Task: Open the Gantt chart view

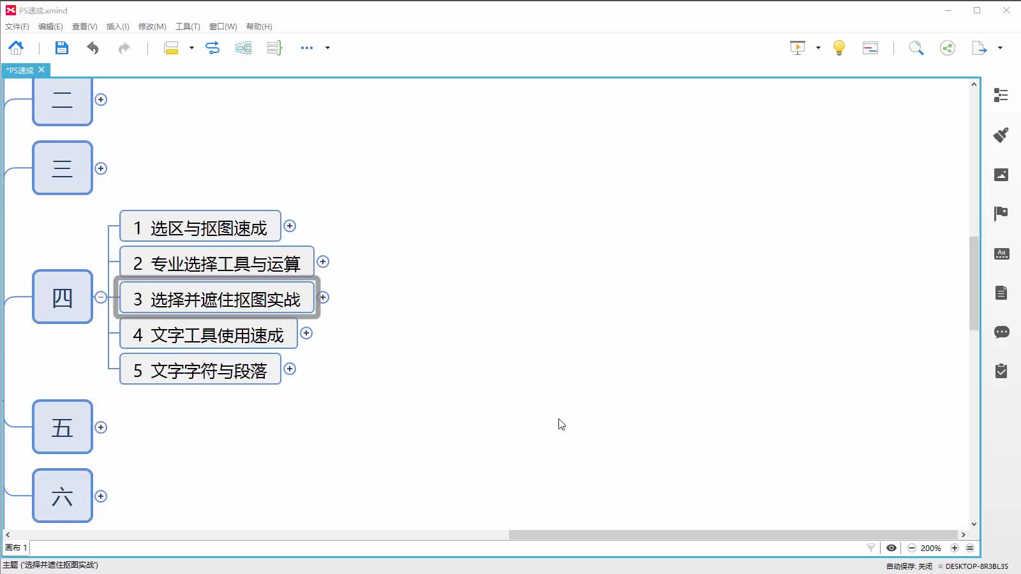Action: click(x=870, y=48)
